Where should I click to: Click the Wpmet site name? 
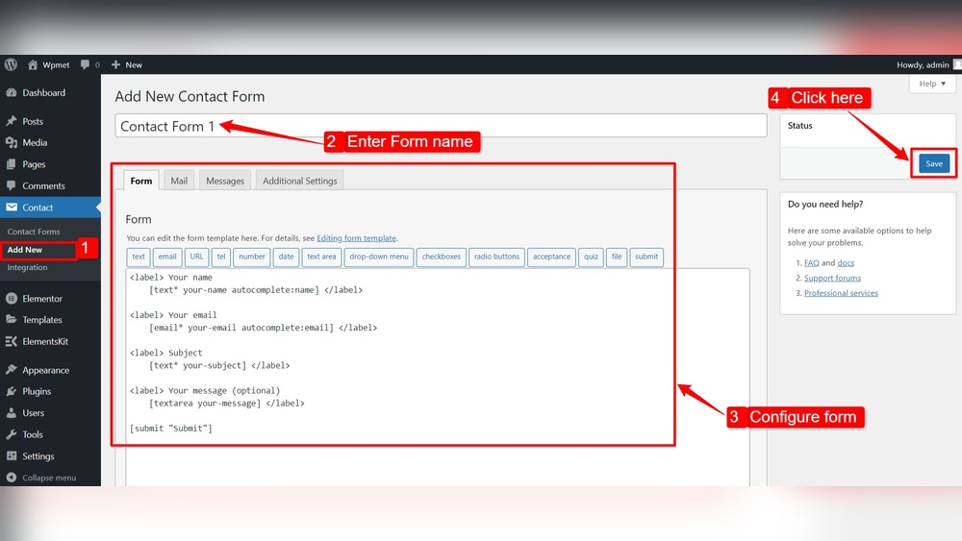point(56,65)
